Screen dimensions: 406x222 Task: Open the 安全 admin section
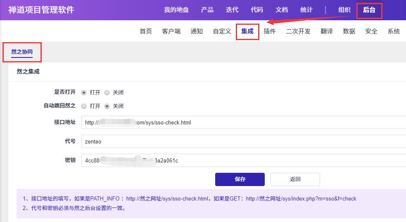371,31
